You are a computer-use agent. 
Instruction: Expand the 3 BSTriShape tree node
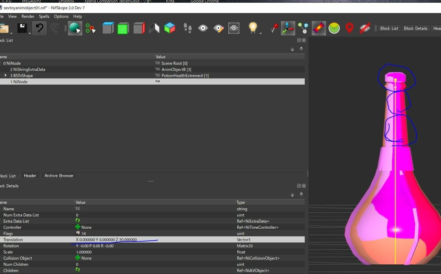pyautogui.click(x=5, y=75)
